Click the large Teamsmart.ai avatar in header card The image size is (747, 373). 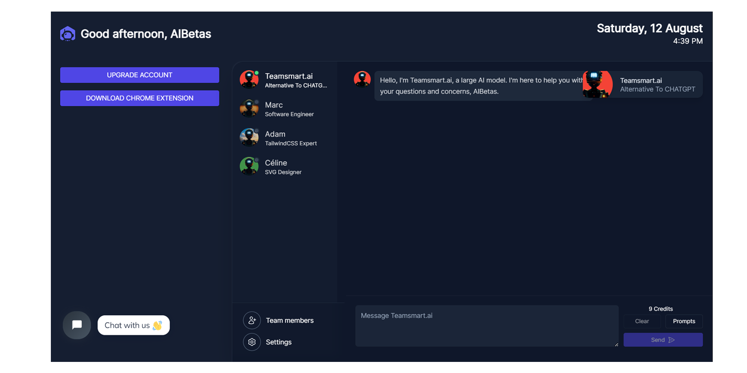point(598,84)
